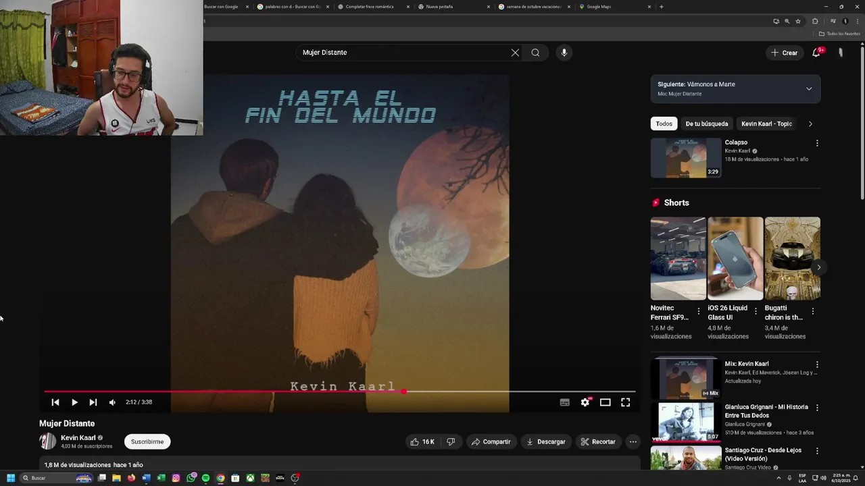This screenshot has height=486, width=865.
Task: Expand the Siguiente playlist panel
Action: pyautogui.click(x=809, y=88)
